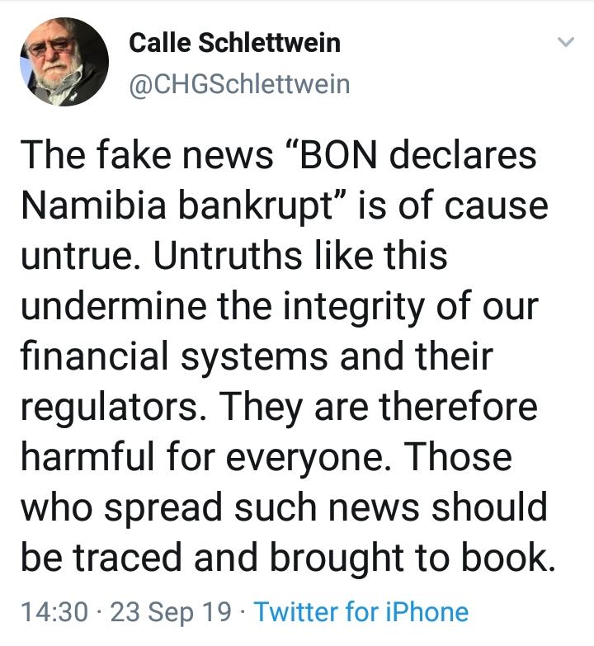Image resolution: width=594 pixels, height=646 pixels.
Task: Select the word 'Untruths' in the tweet
Action: pyautogui.click(x=228, y=256)
